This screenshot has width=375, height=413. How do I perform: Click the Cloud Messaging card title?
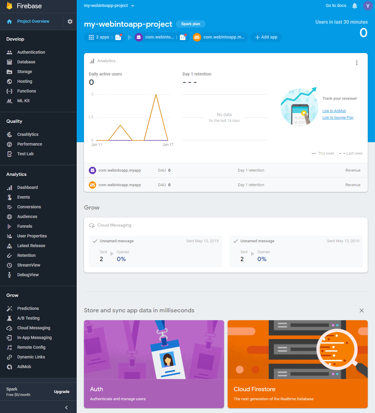point(114,225)
